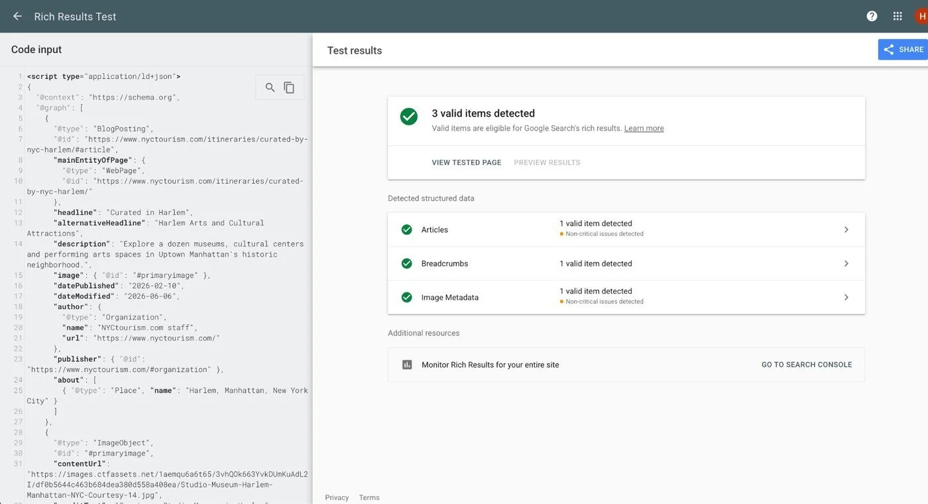Click the Articles label

click(435, 229)
